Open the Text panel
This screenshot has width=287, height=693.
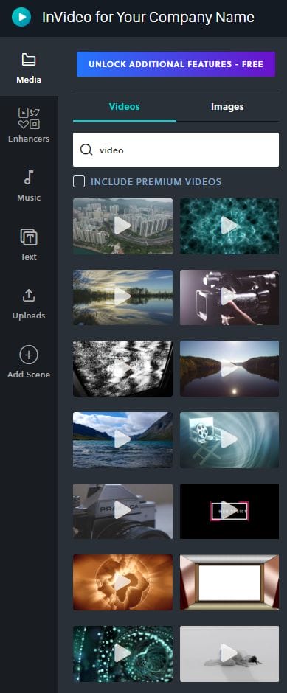click(29, 243)
